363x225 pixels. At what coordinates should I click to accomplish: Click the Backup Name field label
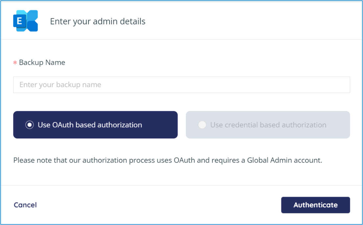tap(42, 63)
